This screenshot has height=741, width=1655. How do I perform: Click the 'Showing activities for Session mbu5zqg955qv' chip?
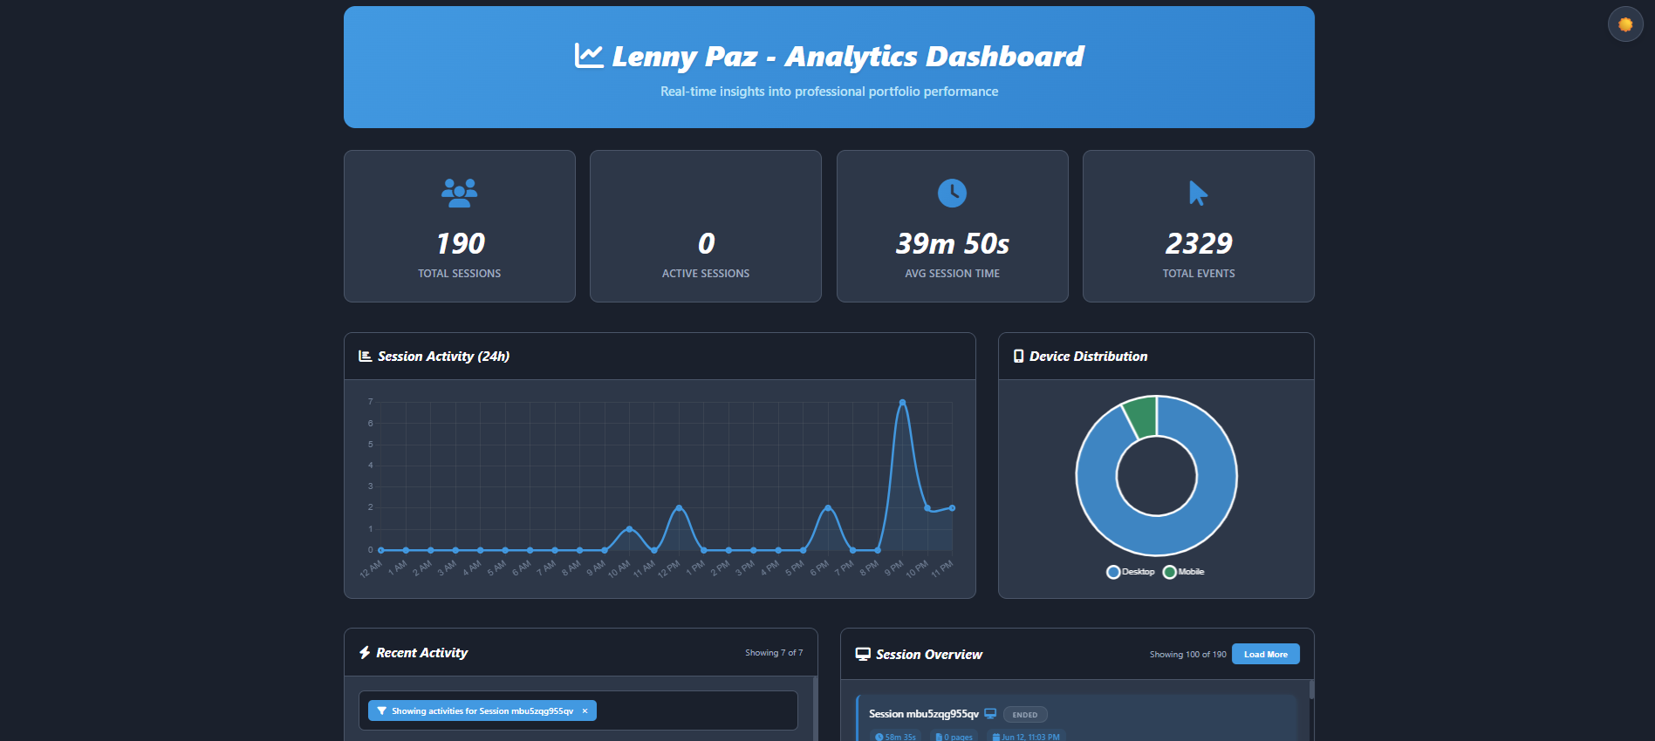click(x=482, y=711)
